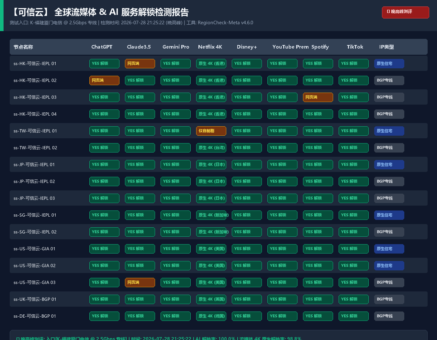Click the orange 网页端 Claude3.5 badge for US-GIA 03
This screenshot has width=437, height=340.
[140, 282]
